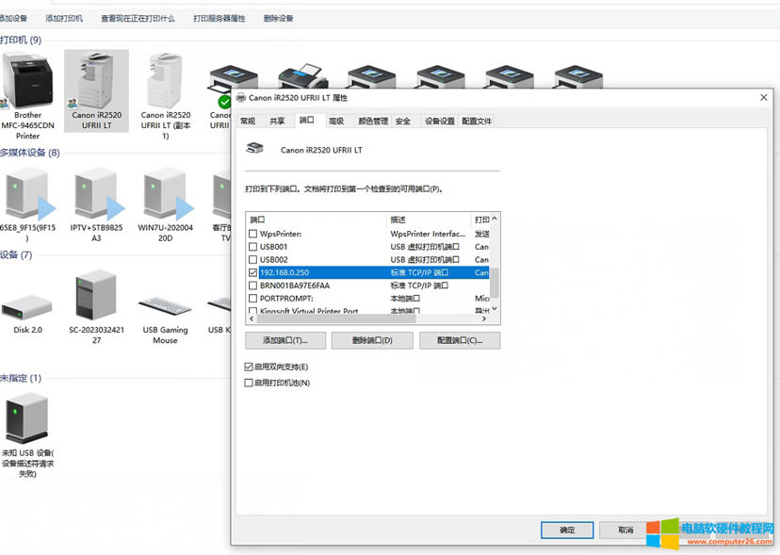The height and width of the screenshot is (555, 780).
Task: Click the 添加端口(T)... button
Action: [x=284, y=340]
